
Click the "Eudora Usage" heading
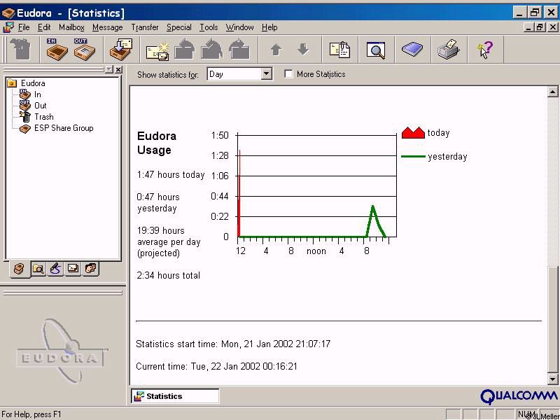click(157, 143)
